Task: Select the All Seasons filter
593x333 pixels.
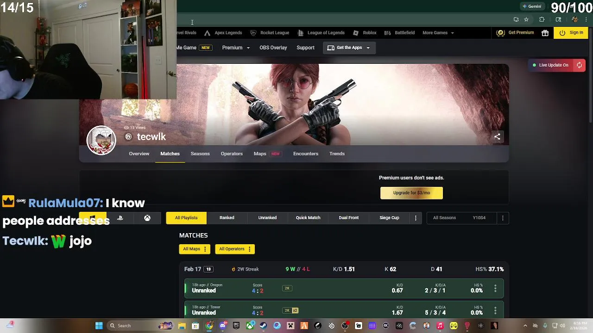Action: coord(444,218)
